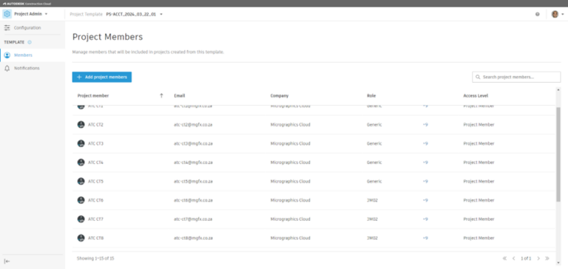This screenshot has width=568, height=269.
Task: Sort by Project member column header
Action: click(93, 96)
